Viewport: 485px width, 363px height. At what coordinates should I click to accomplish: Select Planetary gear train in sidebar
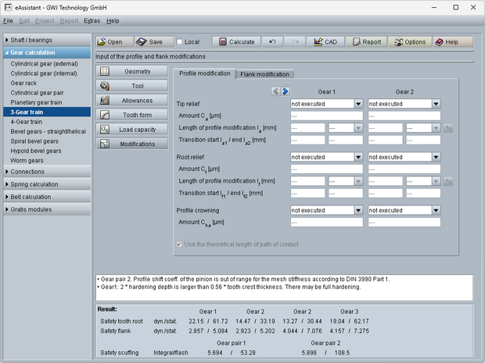coord(36,102)
